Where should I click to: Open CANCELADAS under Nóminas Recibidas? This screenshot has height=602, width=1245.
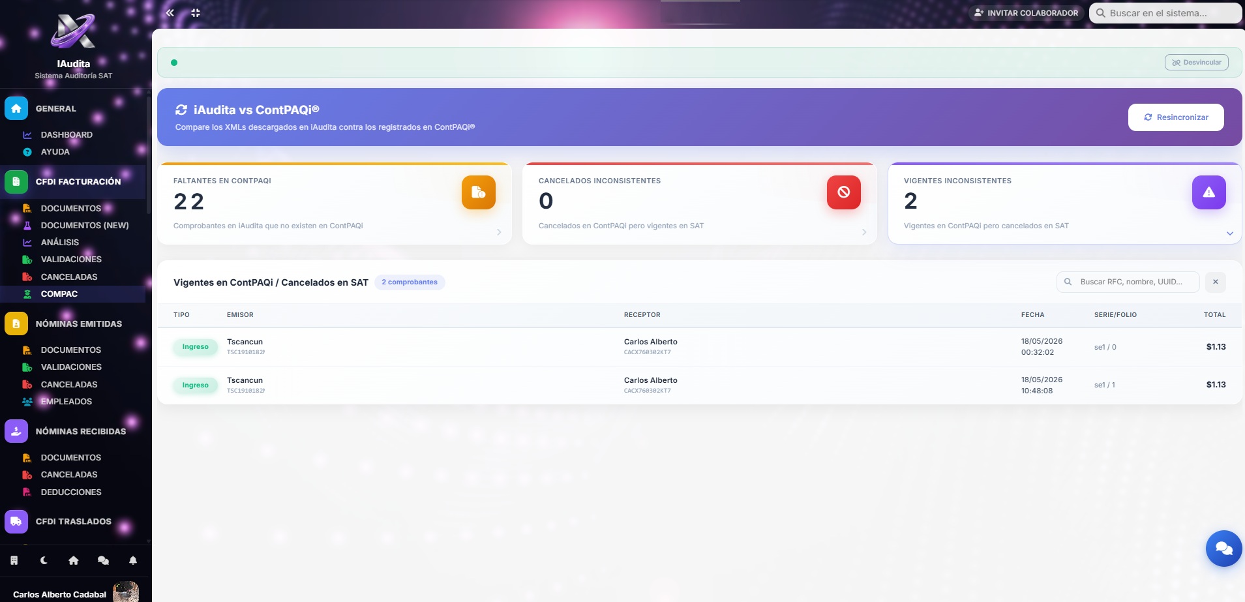(x=69, y=475)
